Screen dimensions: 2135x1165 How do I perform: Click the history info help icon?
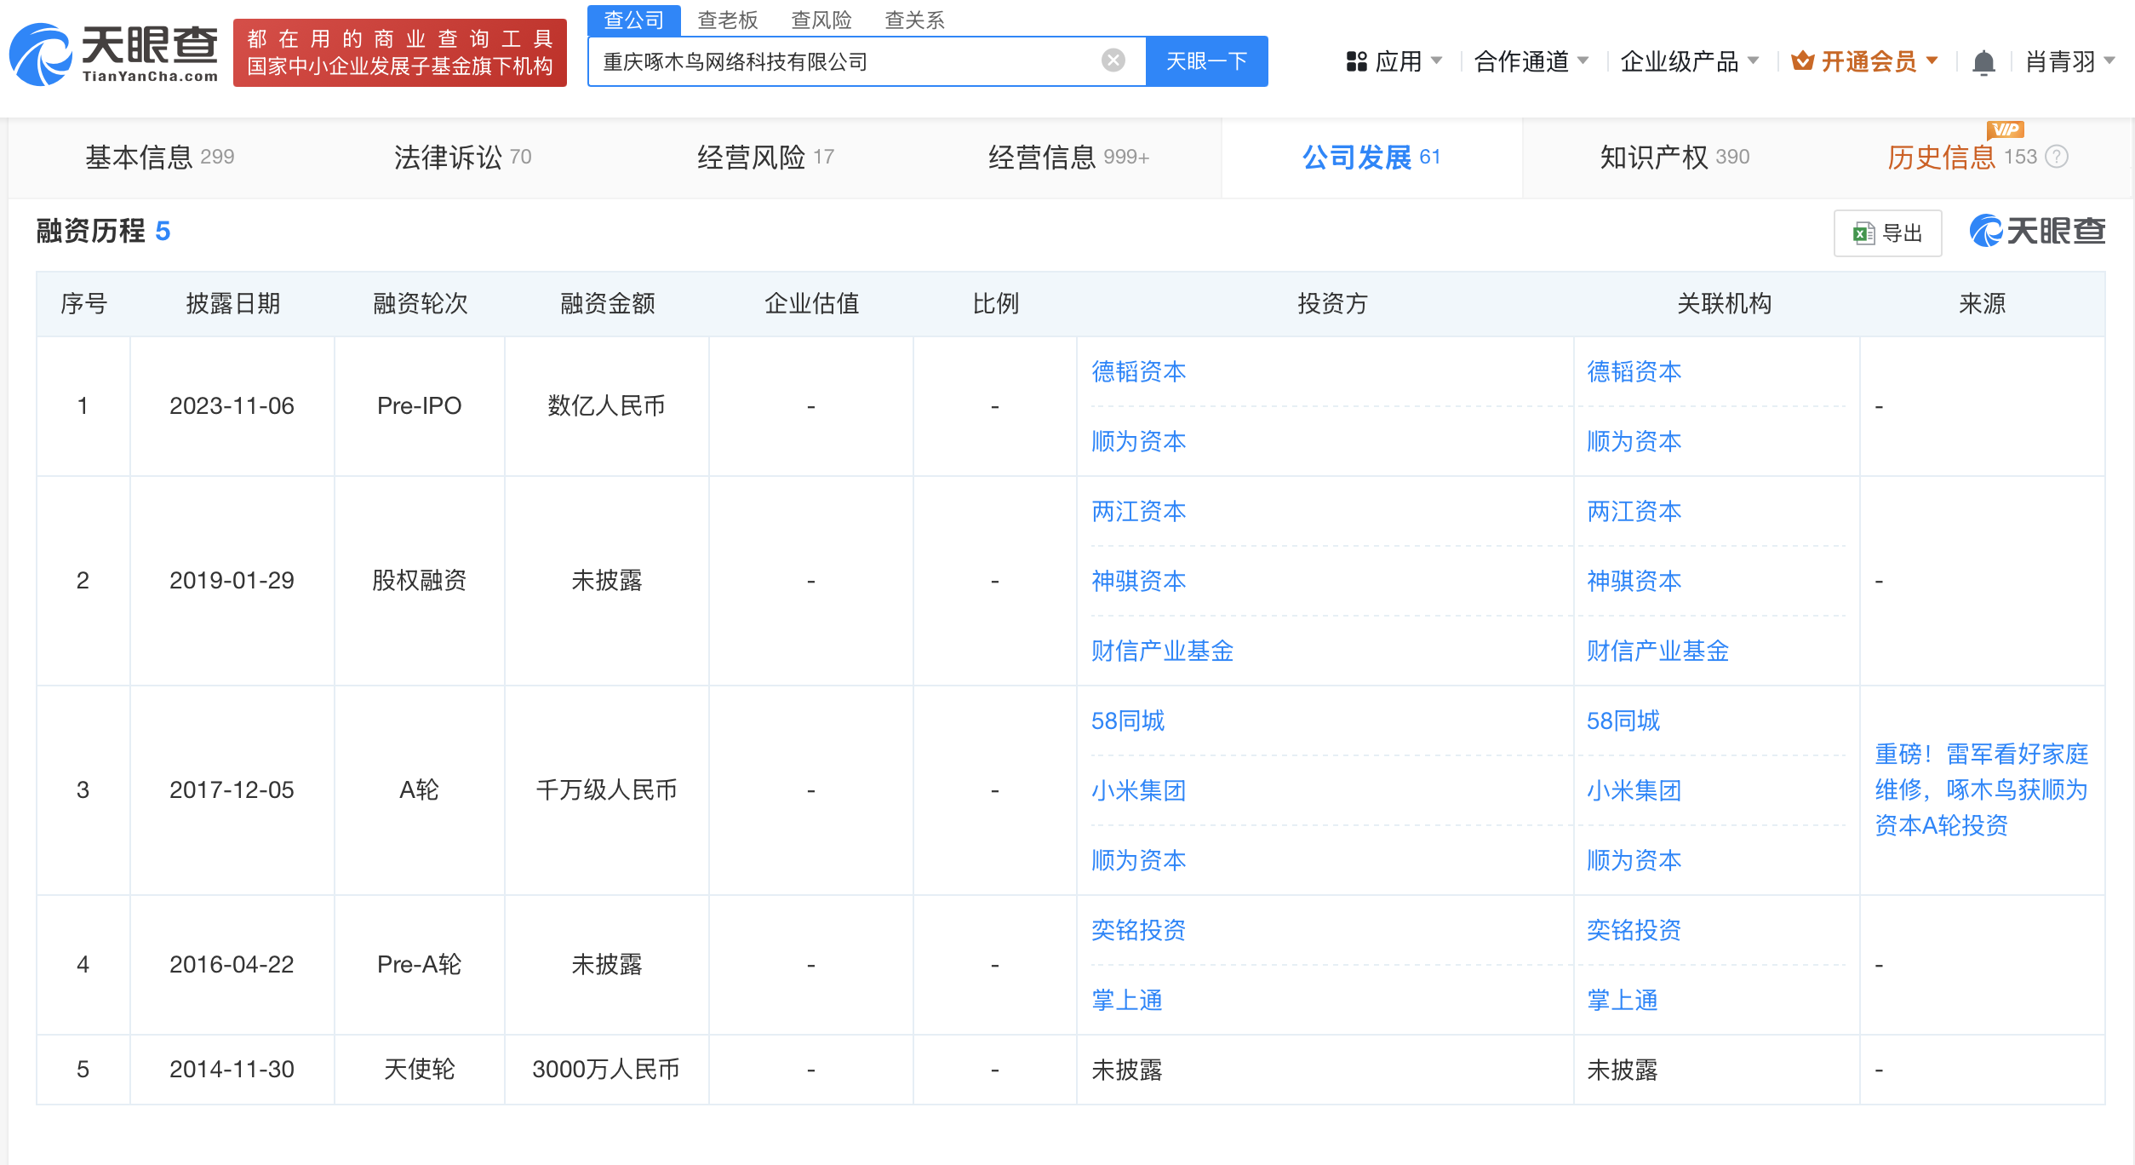2057,157
